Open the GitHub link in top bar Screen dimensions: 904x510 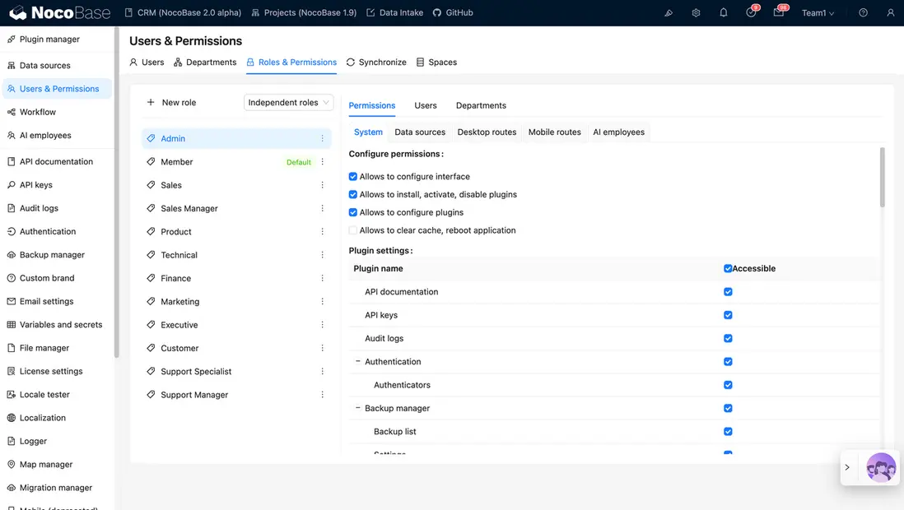pyautogui.click(x=453, y=13)
